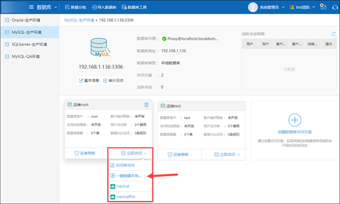This screenshot has height=204, width=340.
Task: Select SQLServer-生产环境 group in sidebar
Action: click(29, 44)
